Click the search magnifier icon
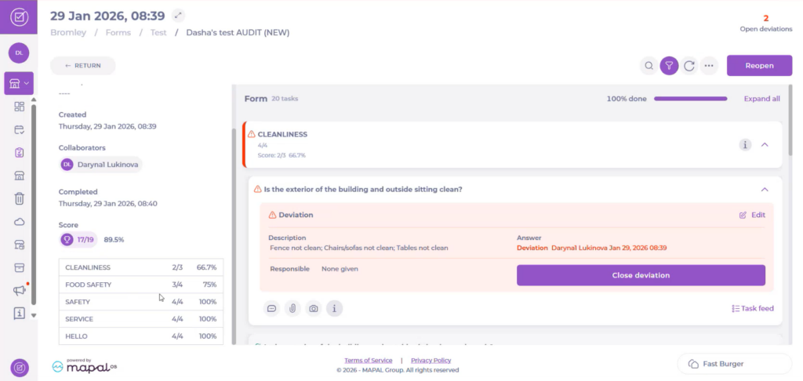 point(649,66)
